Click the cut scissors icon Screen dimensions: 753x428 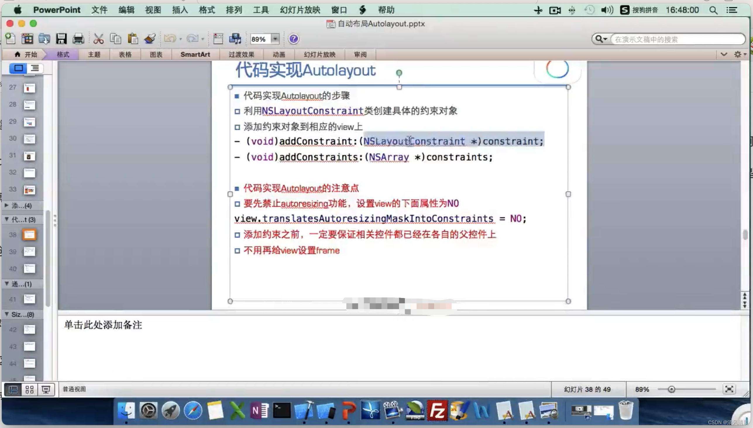[98, 39]
